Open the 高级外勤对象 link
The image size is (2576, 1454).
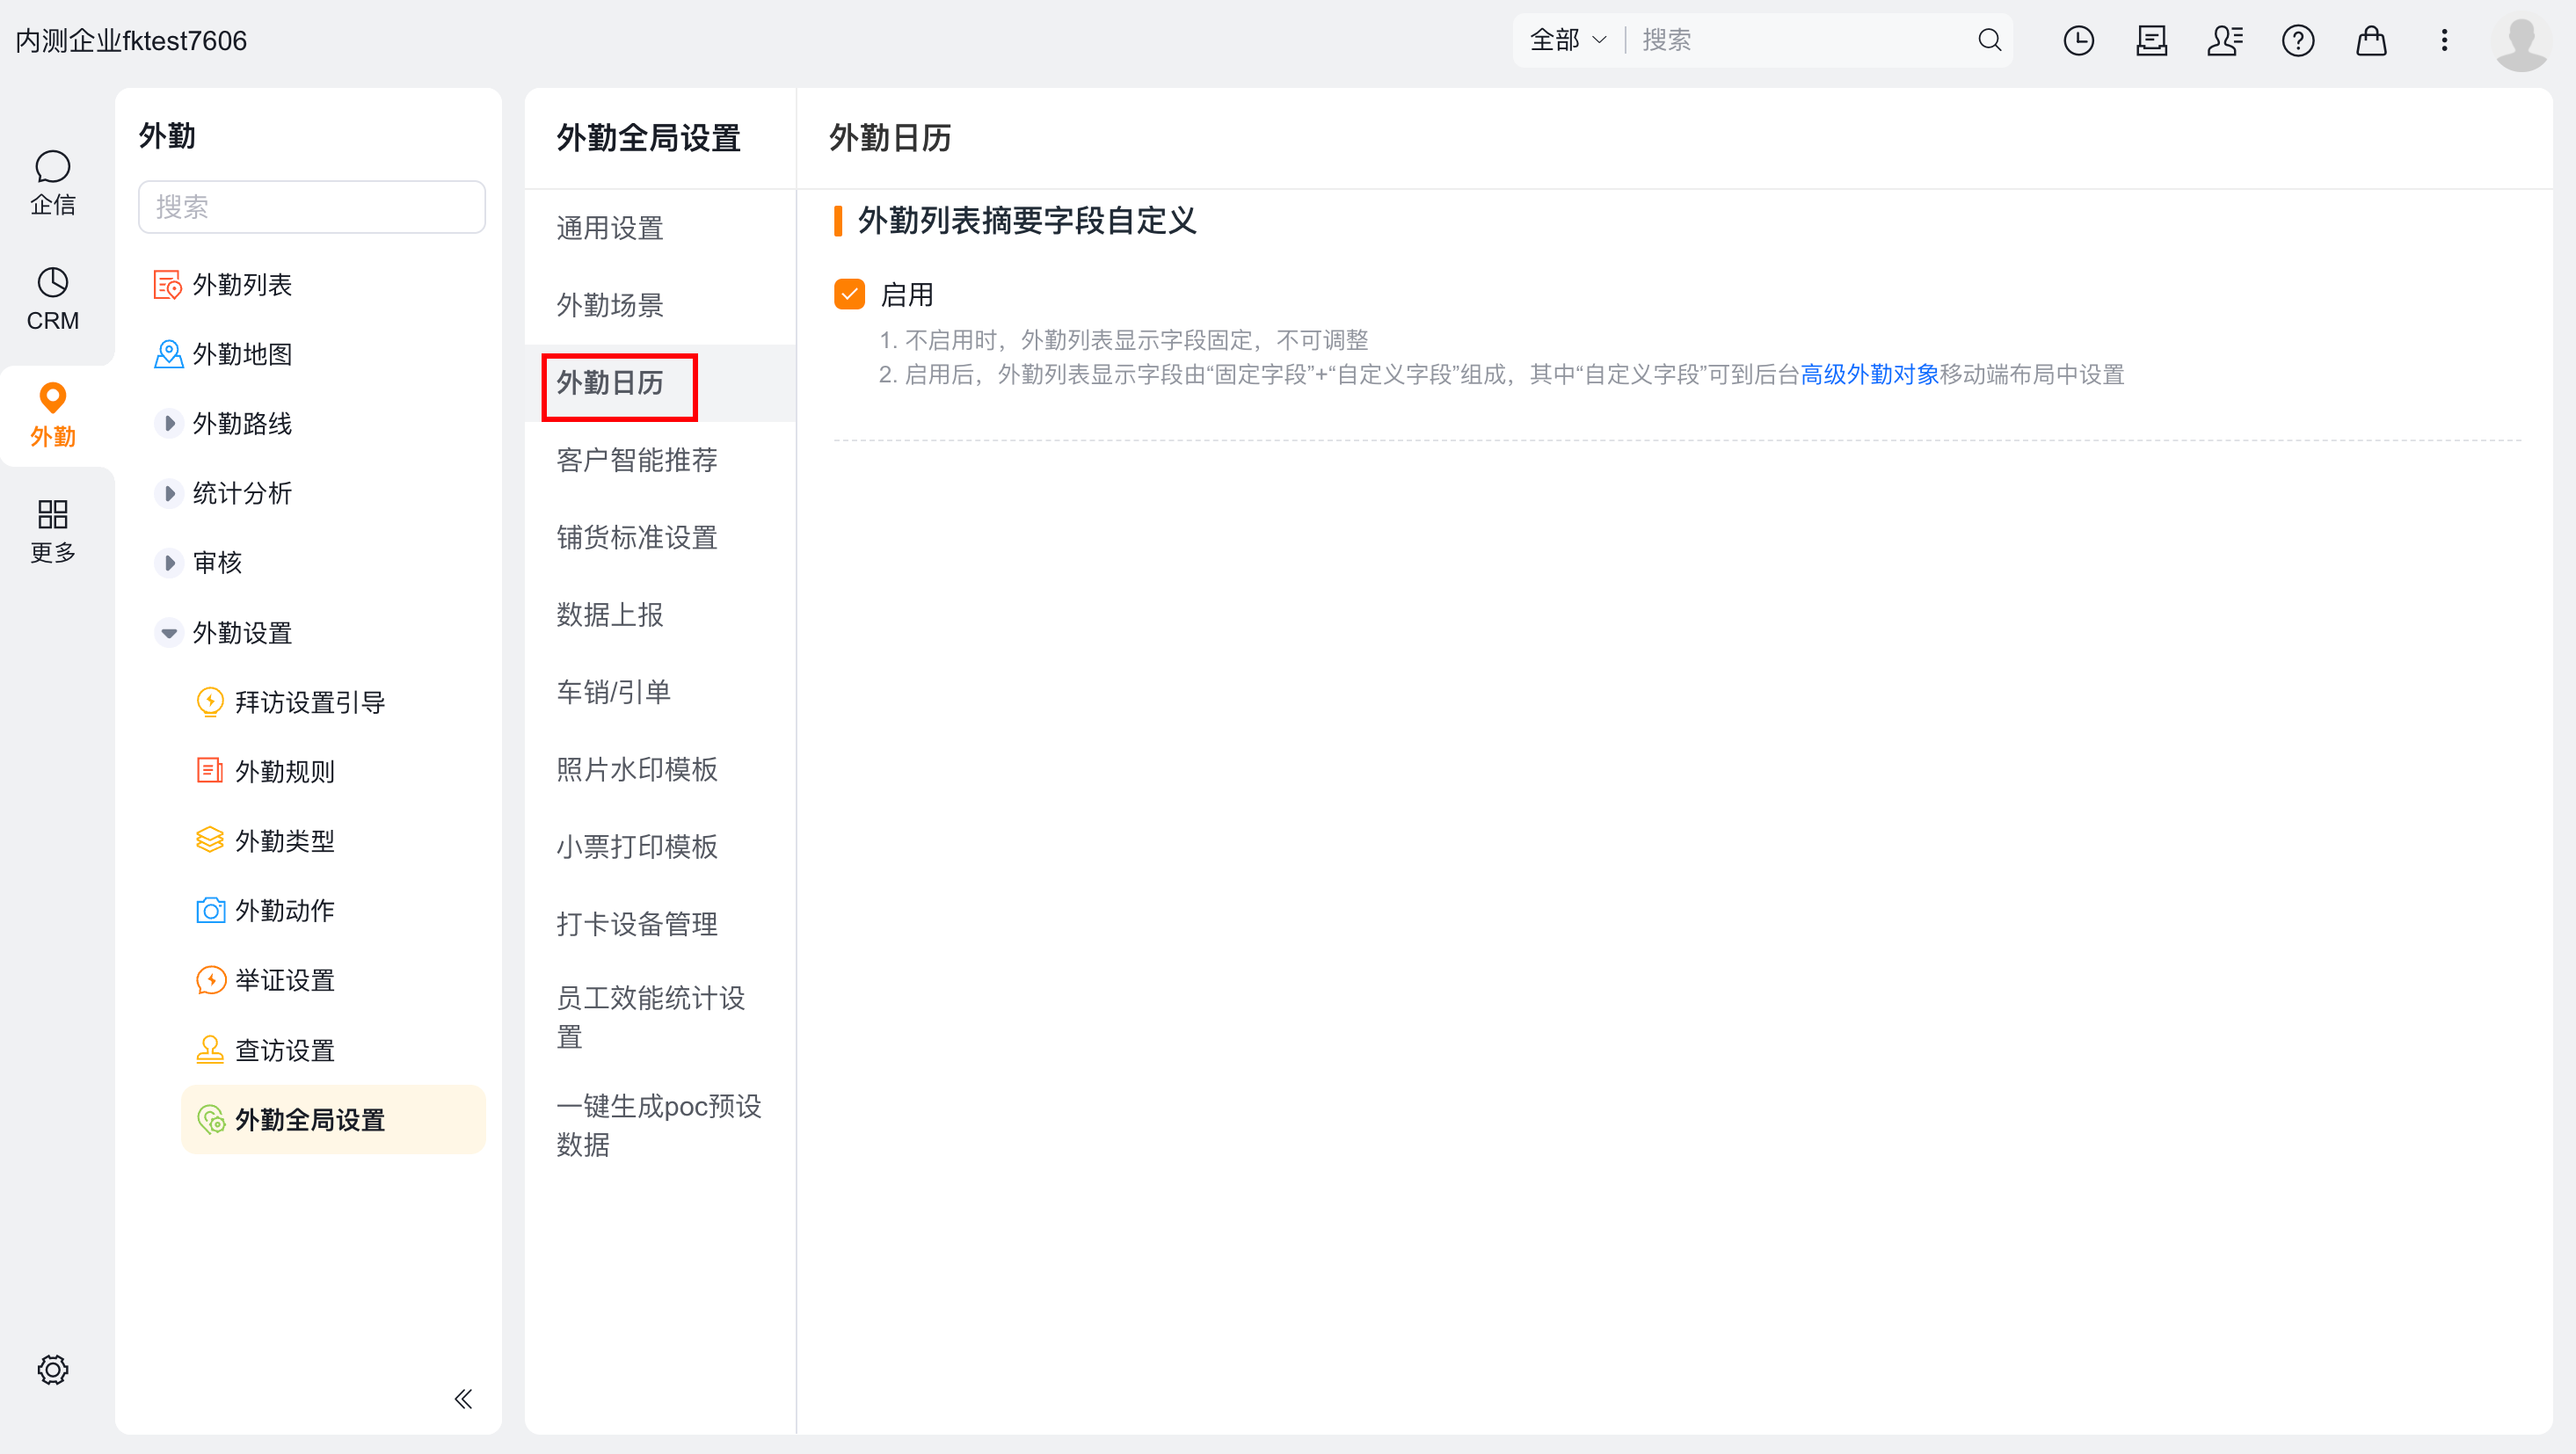click(x=1869, y=374)
